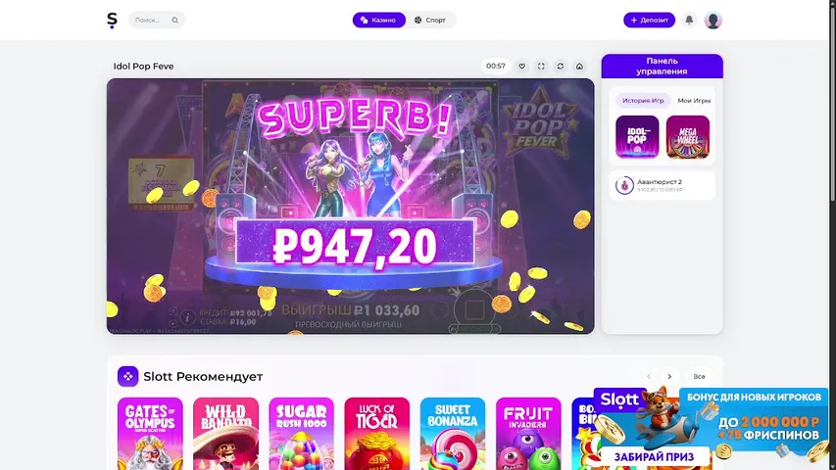Screen dimensions: 836x470
Task: Click the search magnifier icon
Action: 174,21
